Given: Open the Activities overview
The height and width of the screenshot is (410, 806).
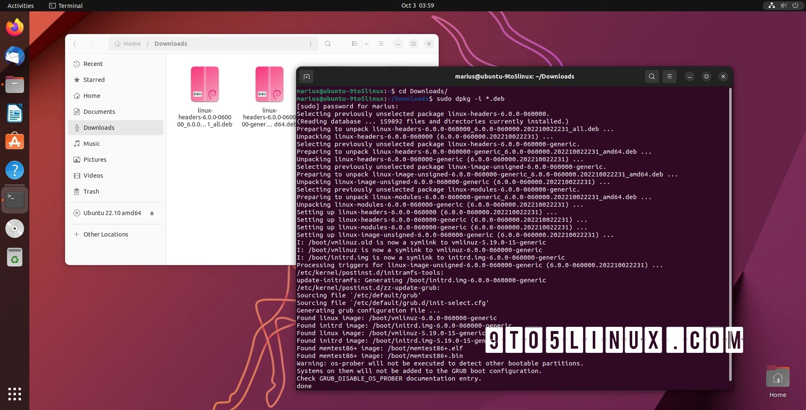Looking at the screenshot, I should point(20,5).
